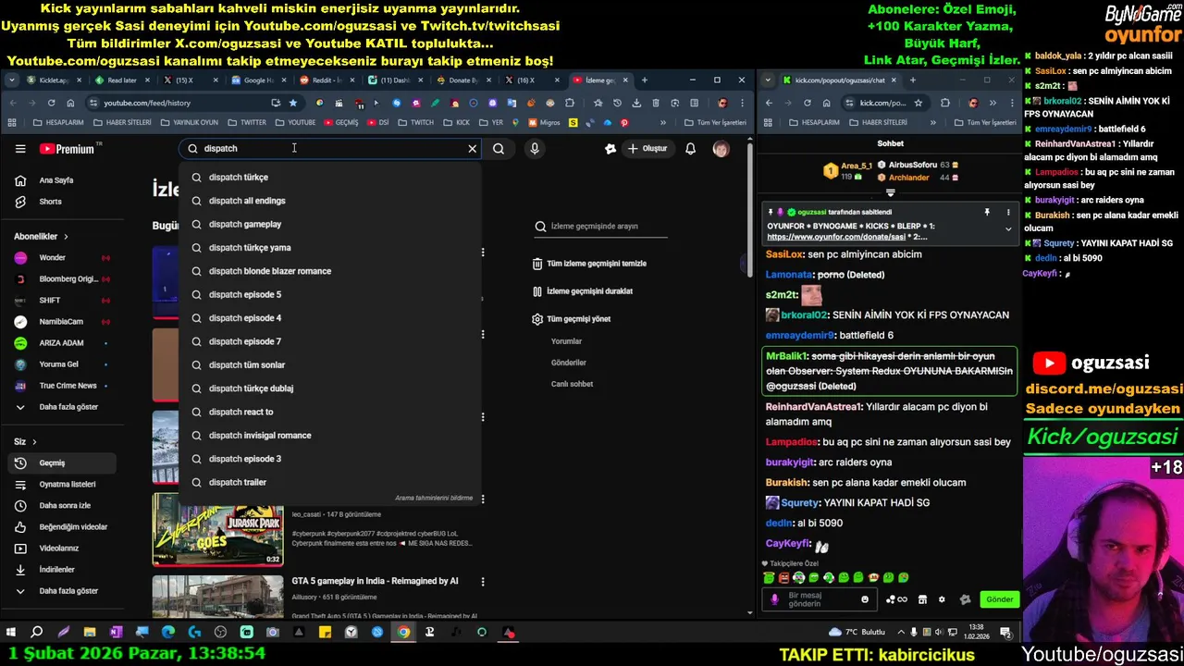Open emoji picker in Kick chat input

click(x=865, y=599)
